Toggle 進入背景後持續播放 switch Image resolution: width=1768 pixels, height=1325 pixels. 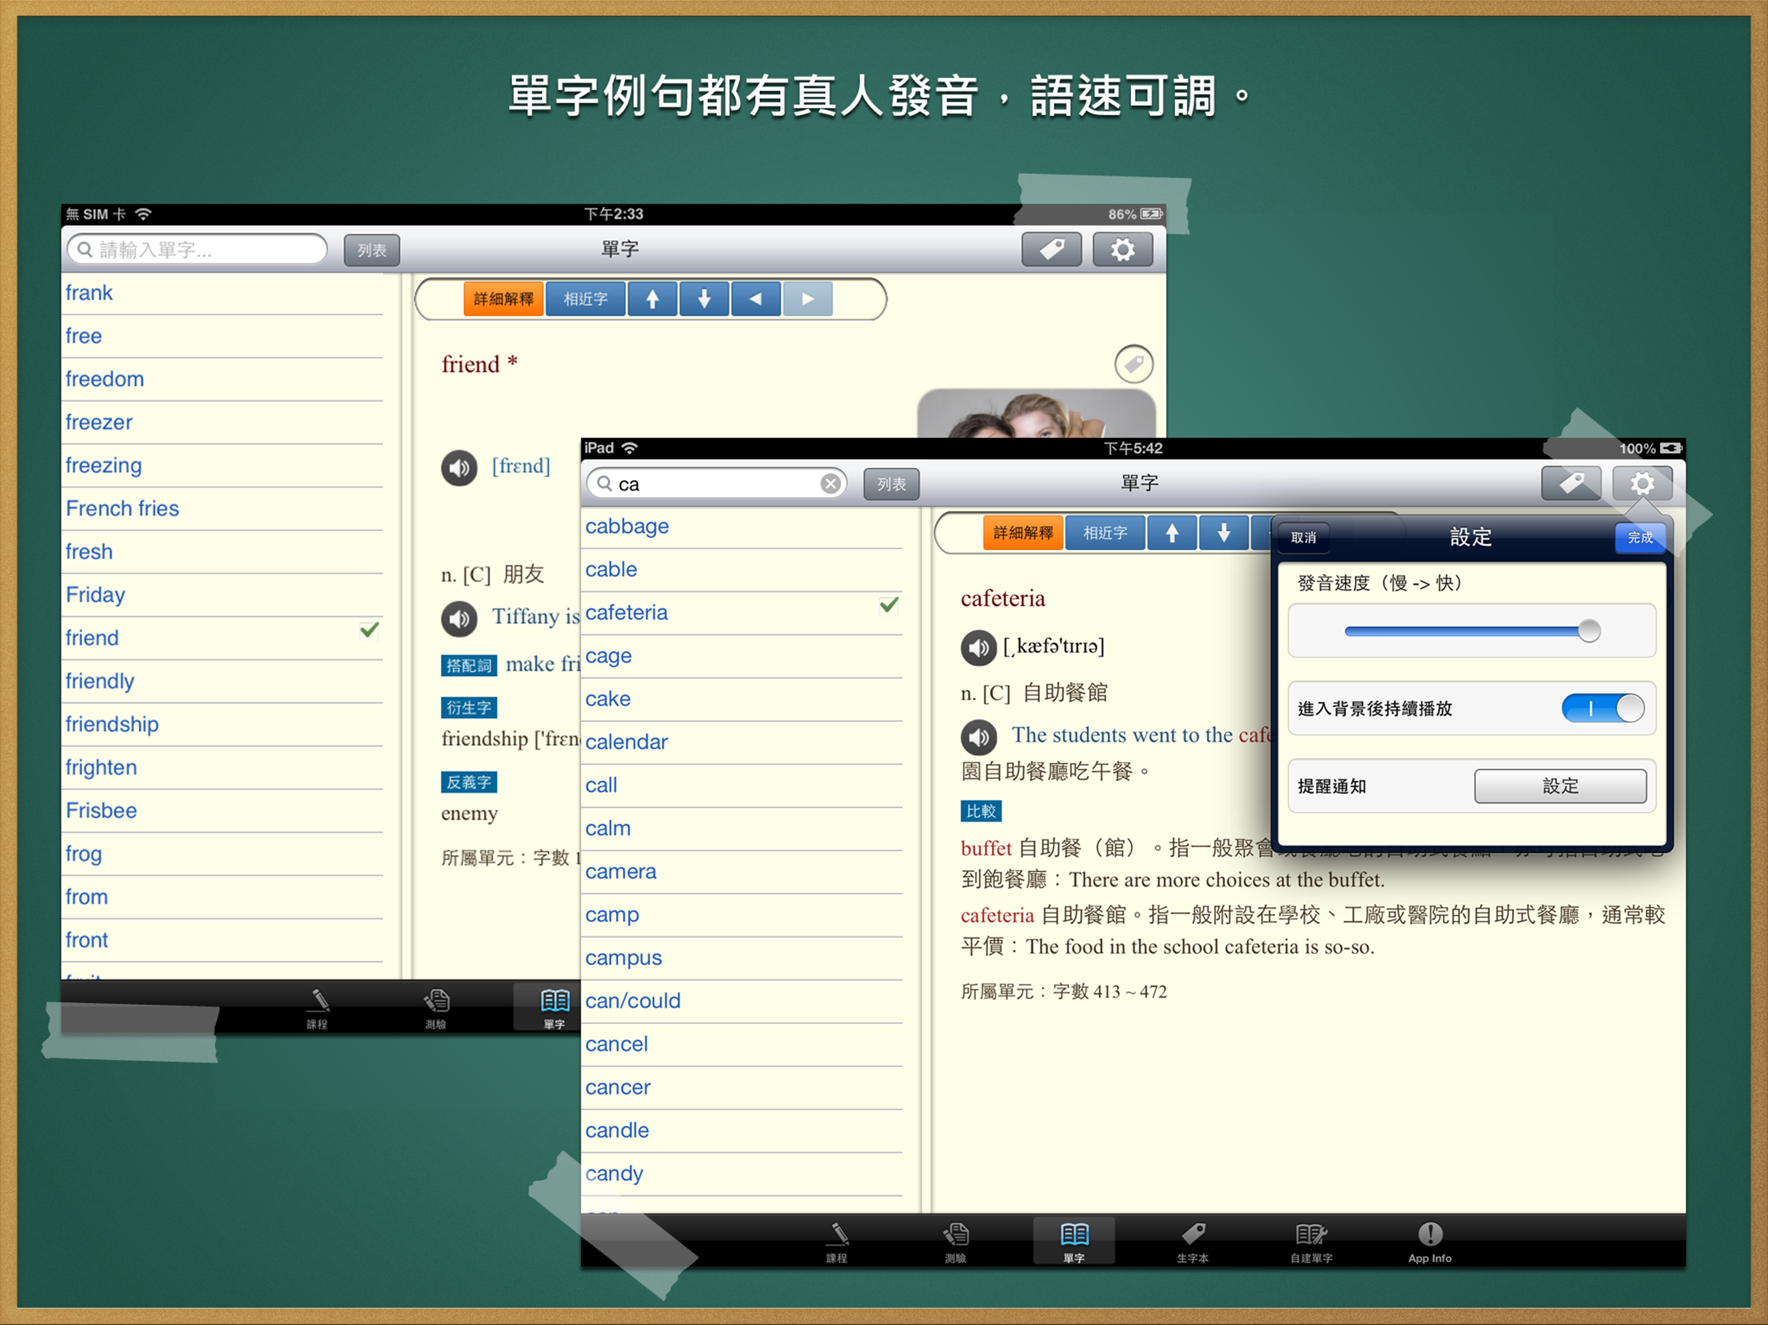click(x=1602, y=708)
